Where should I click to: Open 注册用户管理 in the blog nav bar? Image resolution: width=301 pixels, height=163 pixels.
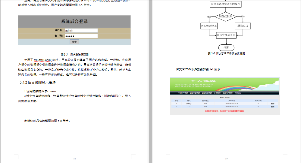click(x=183, y=93)
